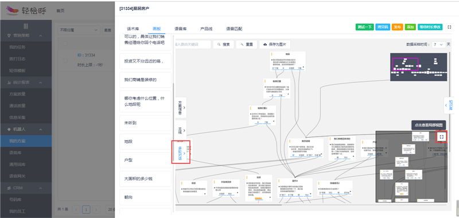
Task: Switch to the 语音匹配 tab
Action: (x=234, y=29)
